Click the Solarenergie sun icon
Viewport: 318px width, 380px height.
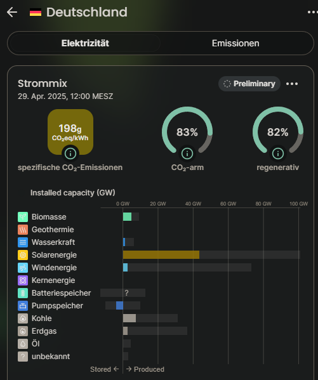pos(23,255)
